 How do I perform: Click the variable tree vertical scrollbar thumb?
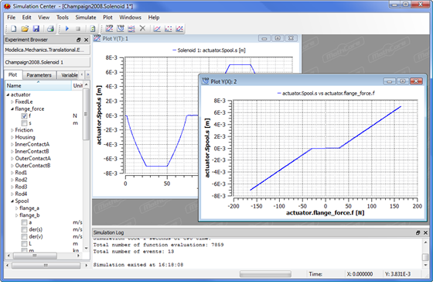tap(86, 114)
